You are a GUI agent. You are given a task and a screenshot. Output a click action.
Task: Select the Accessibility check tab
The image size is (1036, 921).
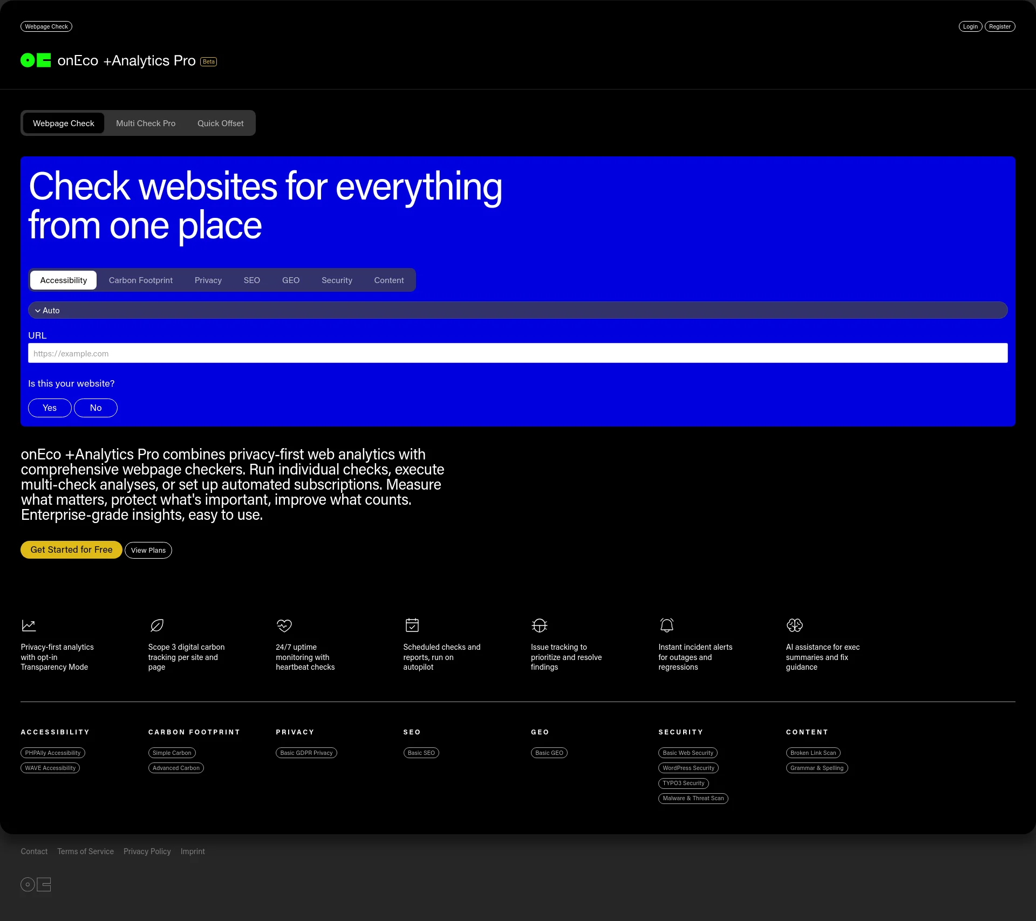point(63,280)
